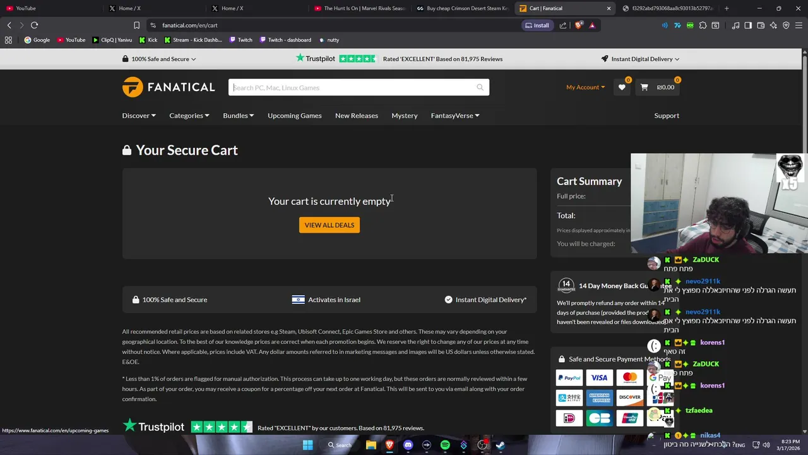808x455 pixels.
Task: Click the Brave Rewards triangle icon
Action: coord(592,25)
